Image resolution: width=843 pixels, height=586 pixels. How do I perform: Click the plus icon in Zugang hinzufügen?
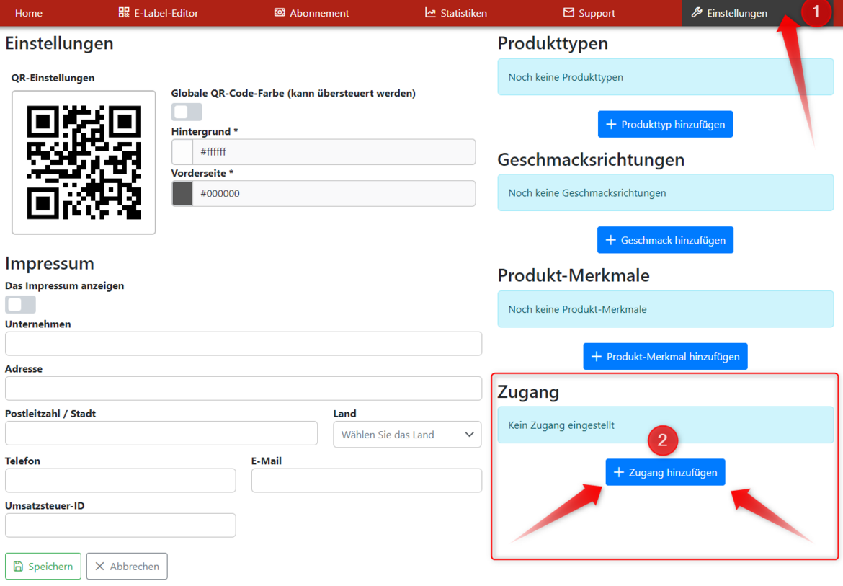[x=619, y=472]
